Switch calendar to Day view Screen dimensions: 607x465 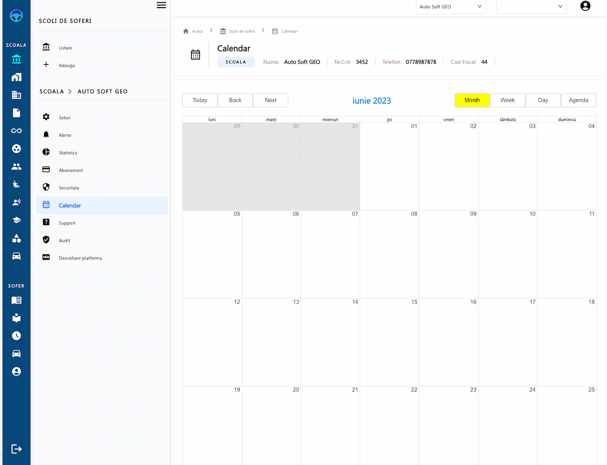click(543, 100)
